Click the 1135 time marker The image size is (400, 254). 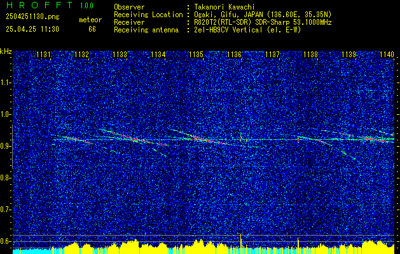pos(196,54)
